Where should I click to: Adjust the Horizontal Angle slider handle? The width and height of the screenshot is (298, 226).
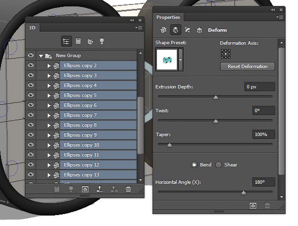[x=243, y=193]
